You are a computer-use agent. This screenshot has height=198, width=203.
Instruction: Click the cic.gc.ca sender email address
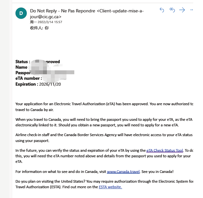click(x=87, y=14)
